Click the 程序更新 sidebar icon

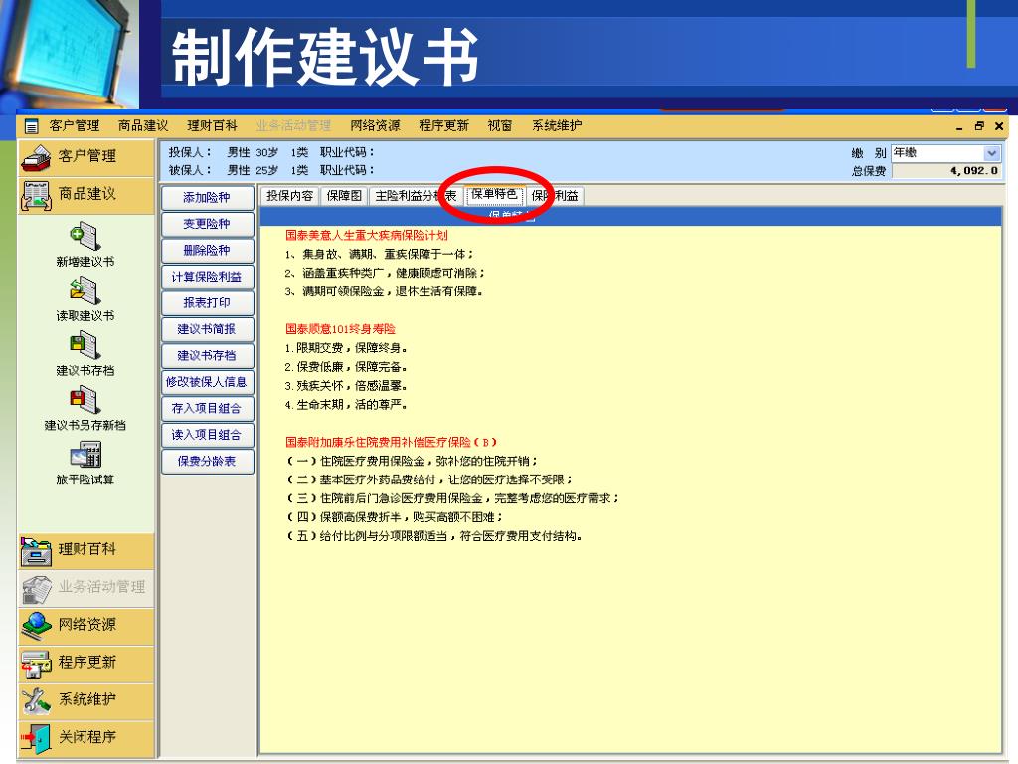point(36,664)
